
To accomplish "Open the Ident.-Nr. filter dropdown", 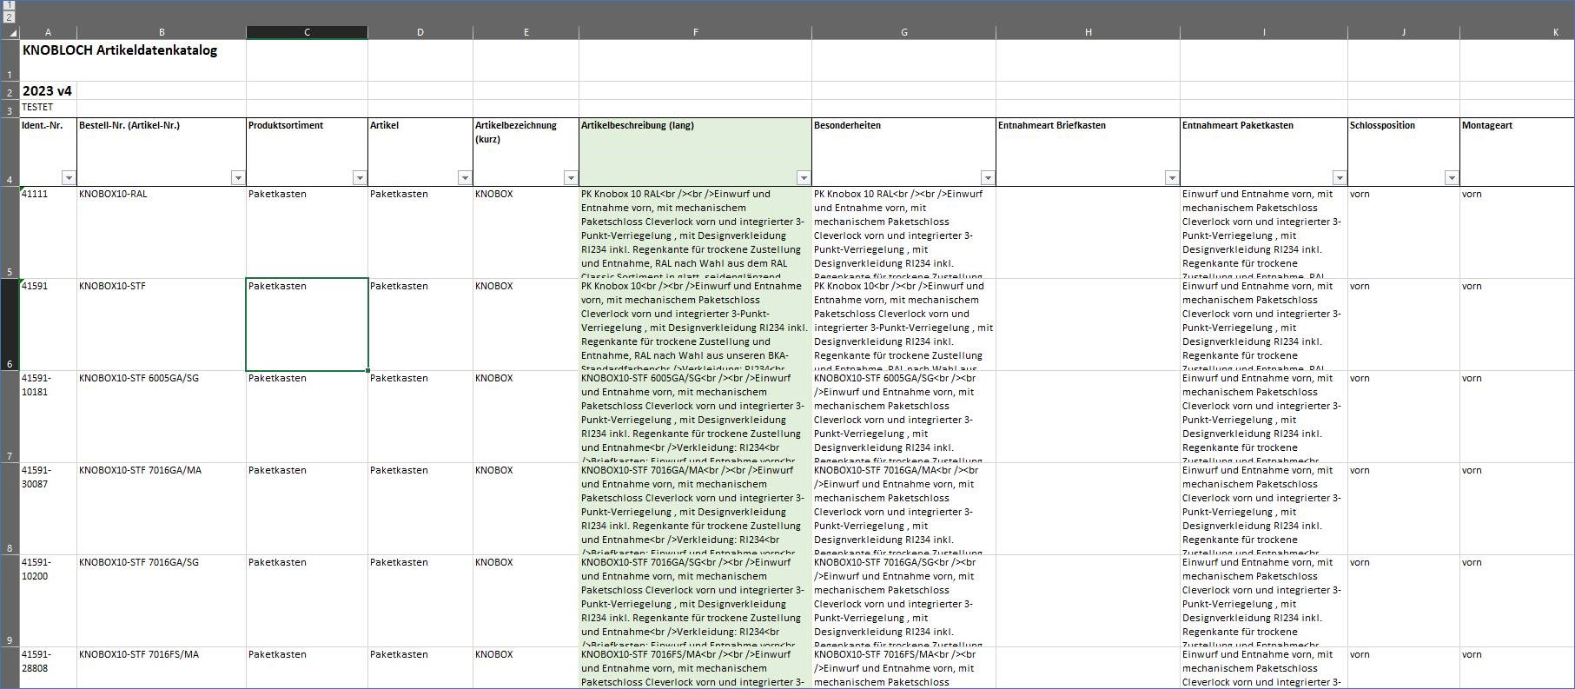I will [x=69, y=178].
